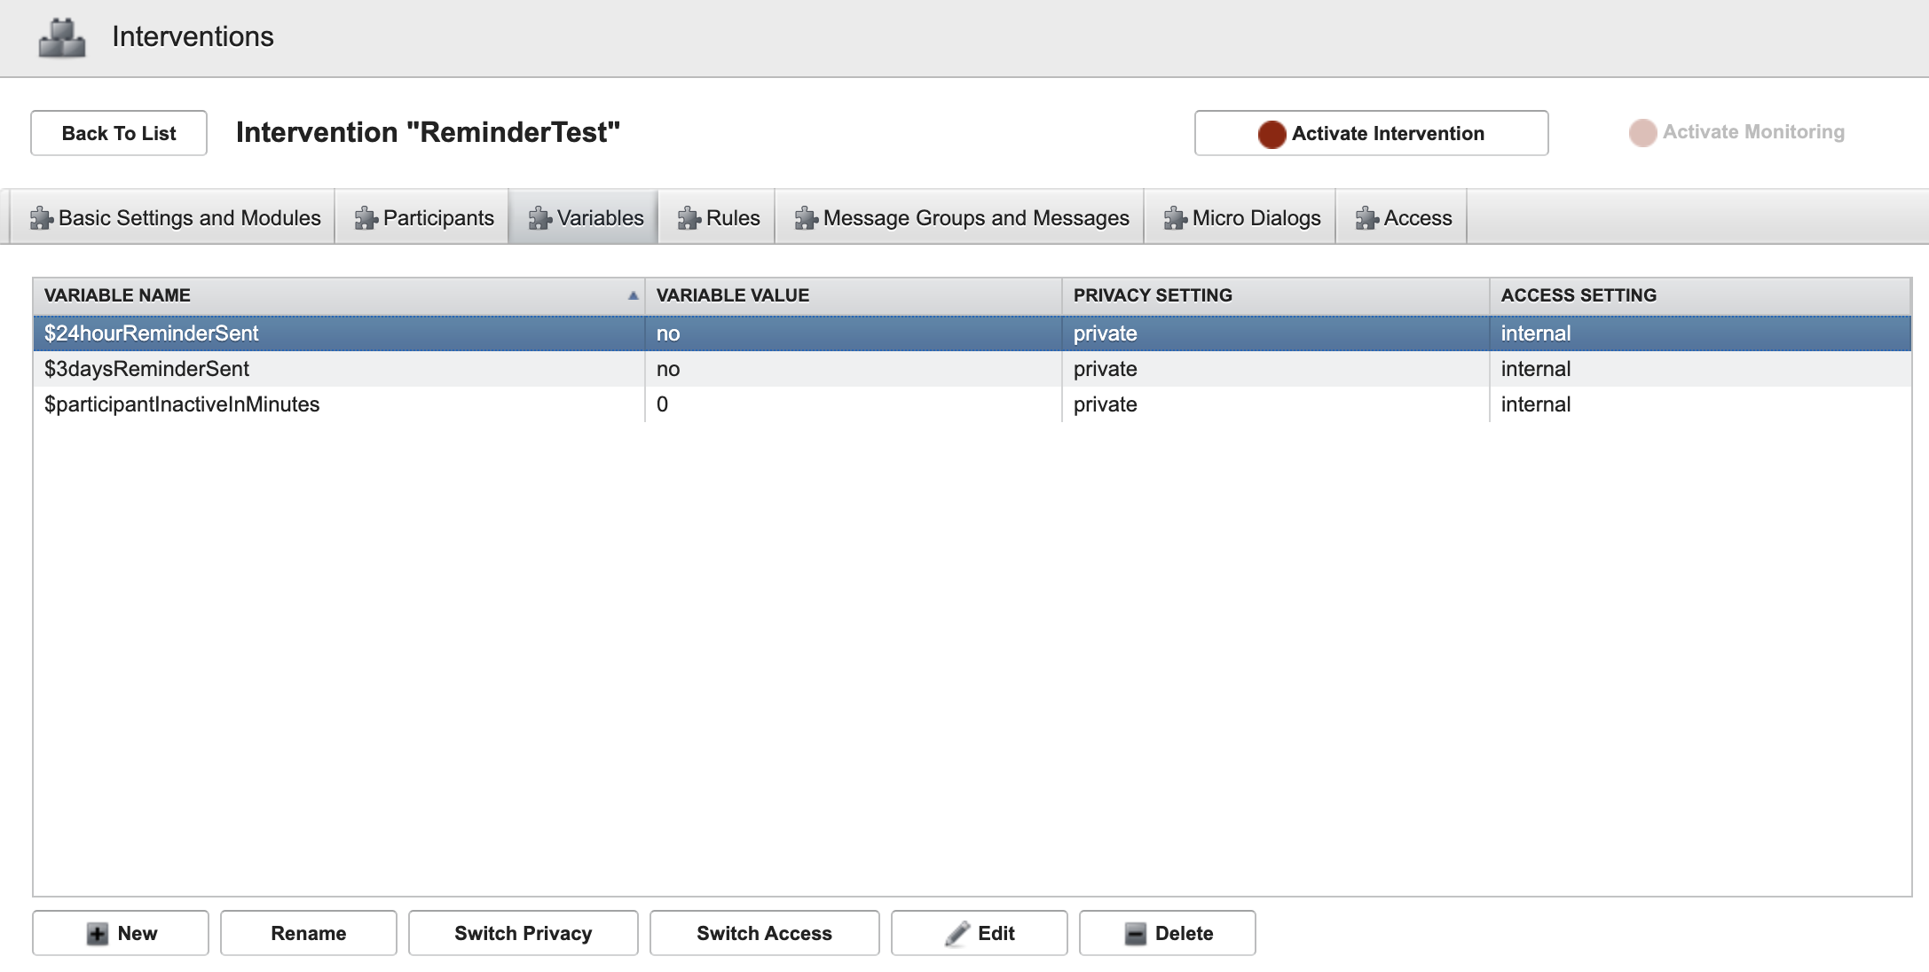Open Message Groups and Messages tab
Viewport: 1929px width, 972px height.
(961, 218)
